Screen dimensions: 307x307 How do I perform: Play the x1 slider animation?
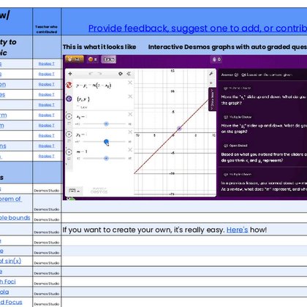coord(69,116)
